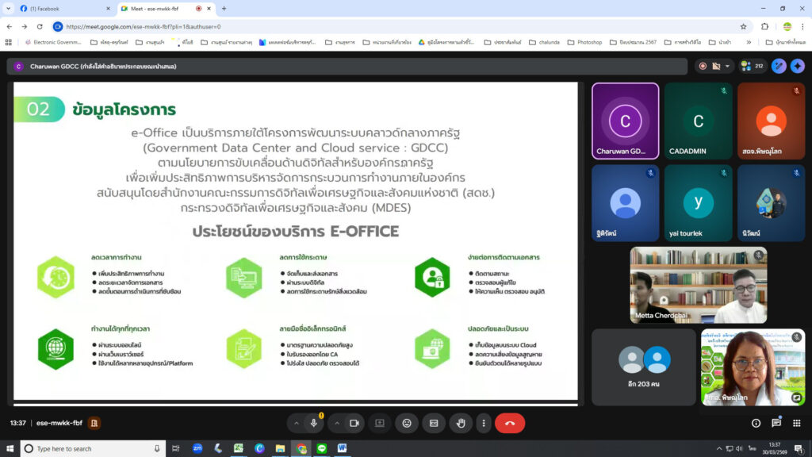Click the Charuwan GDCC participant tile
The width and height of the screenshot is (812, 457).
coord(625,121)
